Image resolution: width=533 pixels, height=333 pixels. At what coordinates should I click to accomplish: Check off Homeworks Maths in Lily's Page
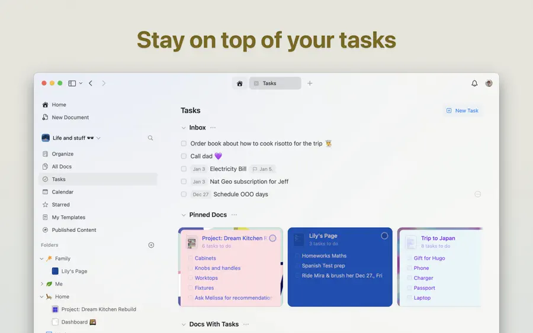tap(297, 256)
